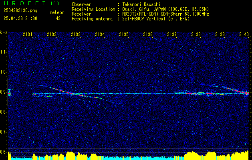Screen dimensions: 252x160
Task: Click the 2el-HB9CV Vertical antenna value
Action: pyautogui.click(x=156, y=19)
